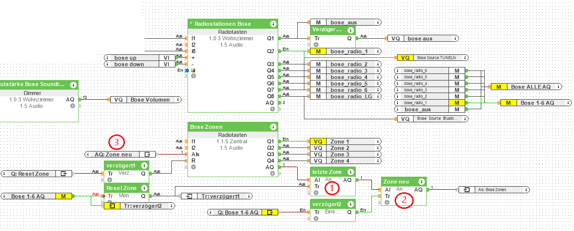Click info icon of bose down input
The image size is (574, 231).
pos(107,64)
